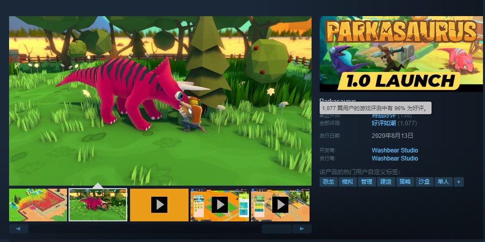Image resolution: width=485 pixels, height=242 pixels.
Task: Open the 恐龙 tag
Action: [328, 182]
